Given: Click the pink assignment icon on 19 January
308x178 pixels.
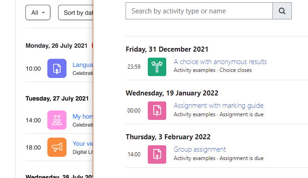Looking at the screenshot, I should 157,111.
